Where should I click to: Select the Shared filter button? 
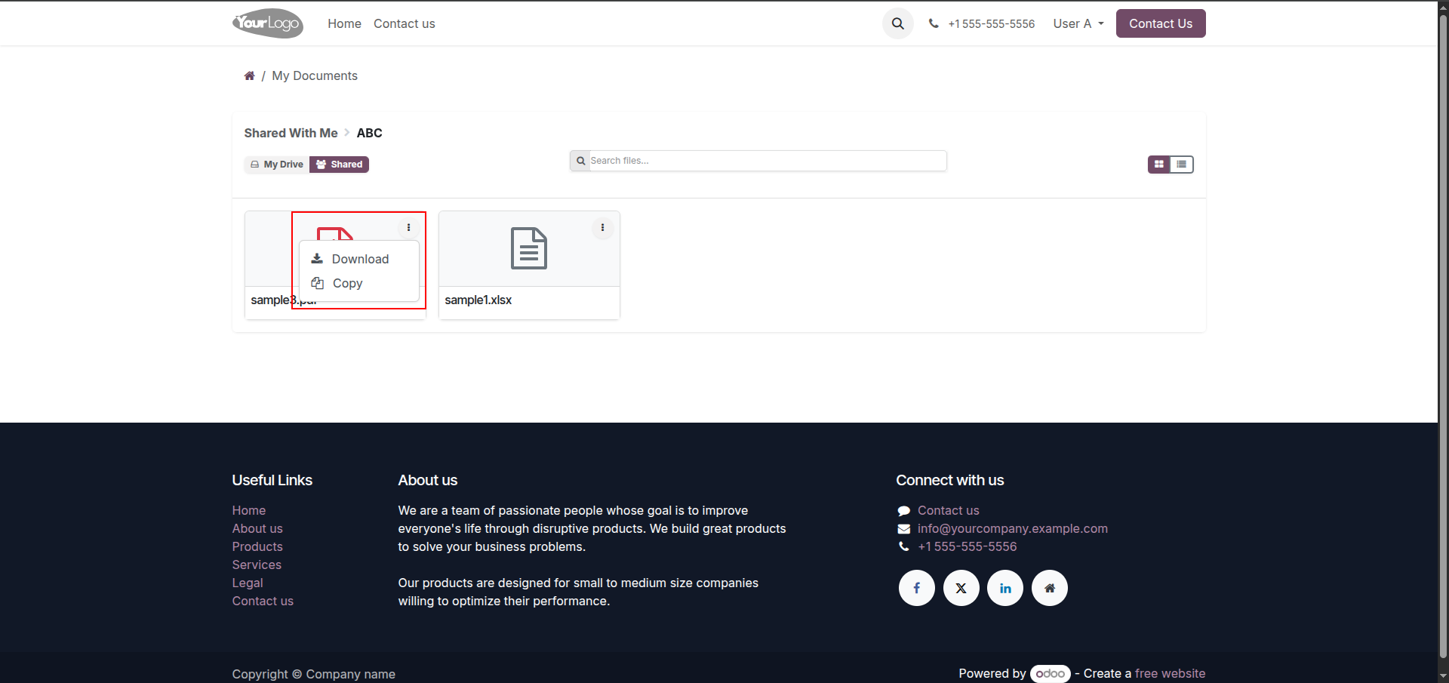(339, 165)
